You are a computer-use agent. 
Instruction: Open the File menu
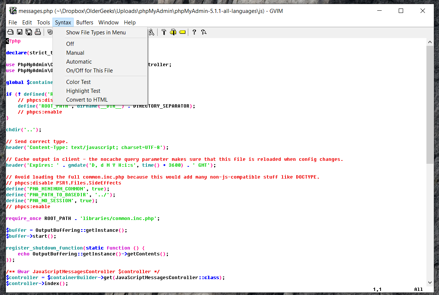[x=13, y=23]
